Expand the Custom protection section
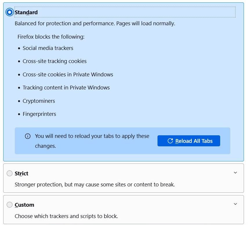Viewport: 248px width, 225px height. point(235,204)
